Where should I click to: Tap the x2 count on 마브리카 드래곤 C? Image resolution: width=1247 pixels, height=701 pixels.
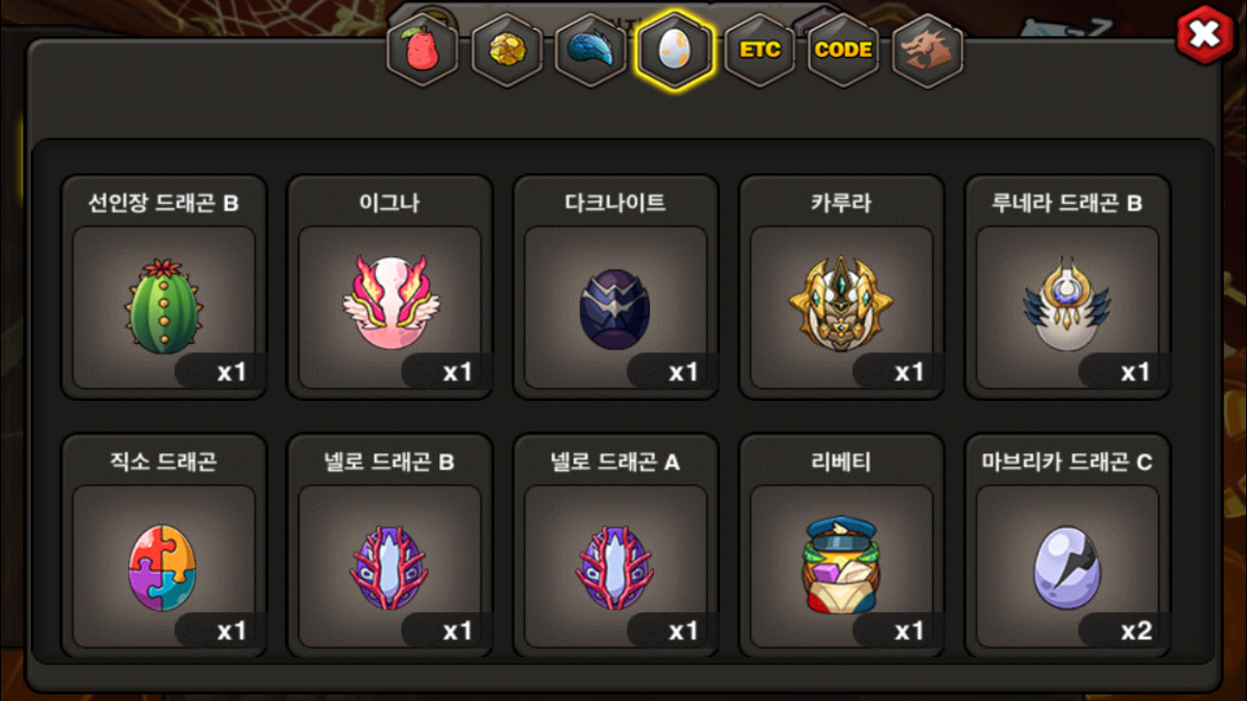[1136, 631]
